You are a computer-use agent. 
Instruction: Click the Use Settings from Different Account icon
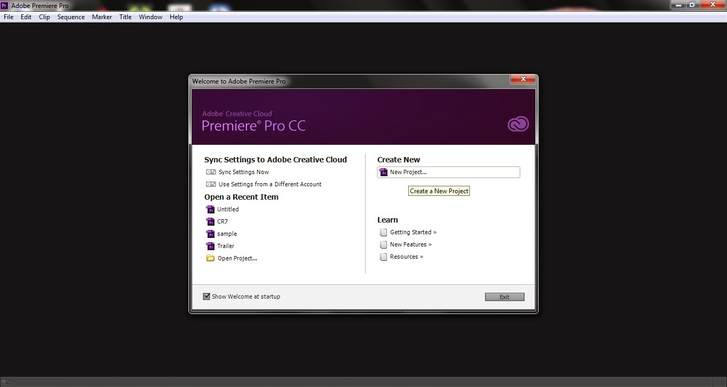211,184
